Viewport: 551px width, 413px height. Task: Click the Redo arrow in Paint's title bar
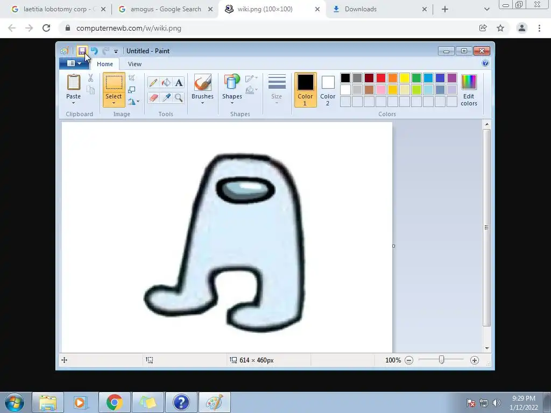106,51
